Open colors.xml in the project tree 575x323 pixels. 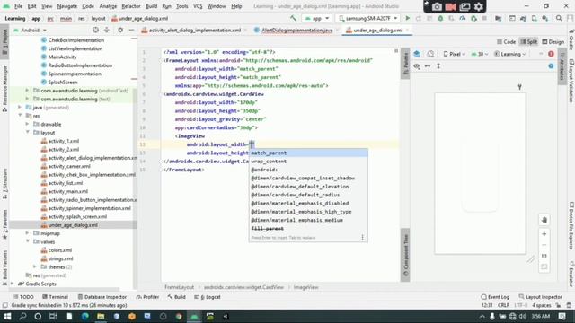coord(60,250)
